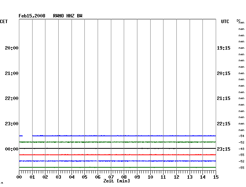The image size is (246, 187).
Task: Click the CET time label "20:00"
Action: (x=12, y=48)
